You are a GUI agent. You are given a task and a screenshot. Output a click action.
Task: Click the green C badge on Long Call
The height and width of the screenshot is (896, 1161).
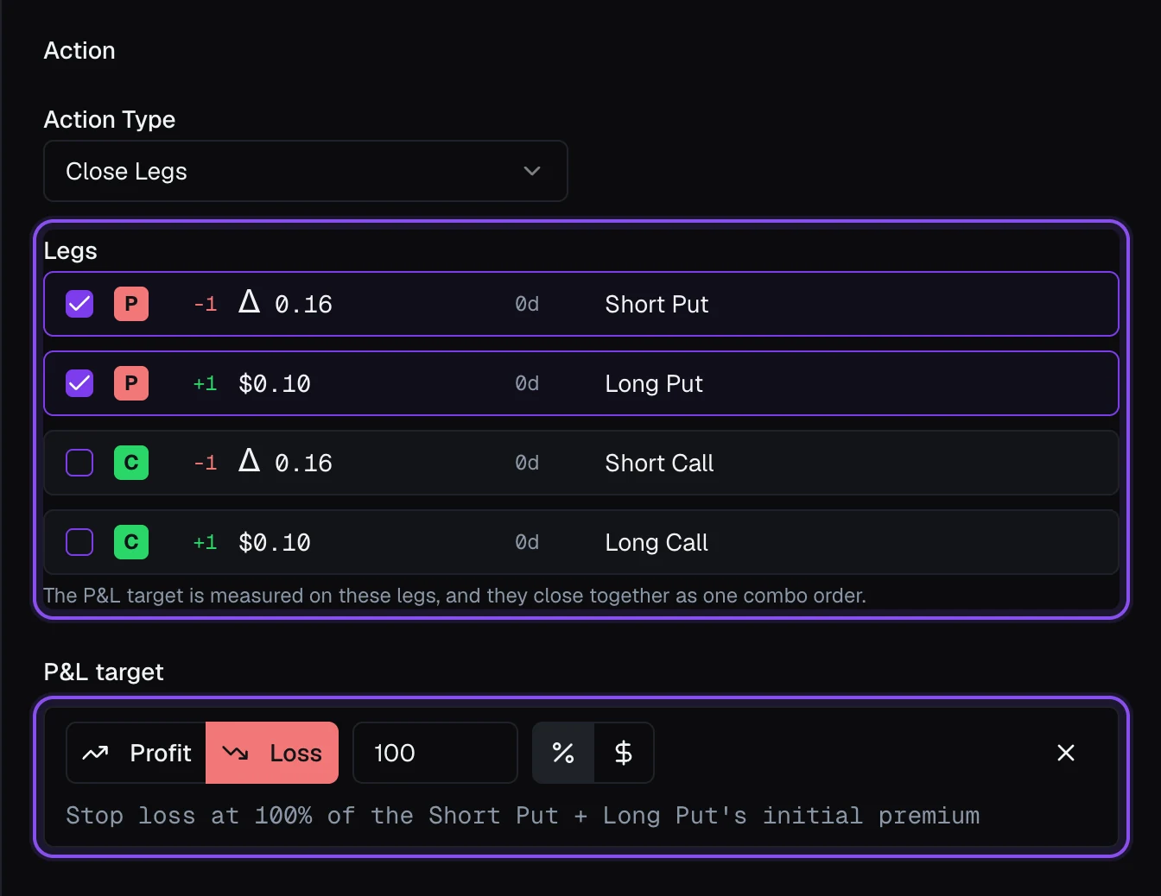(131, 542)
